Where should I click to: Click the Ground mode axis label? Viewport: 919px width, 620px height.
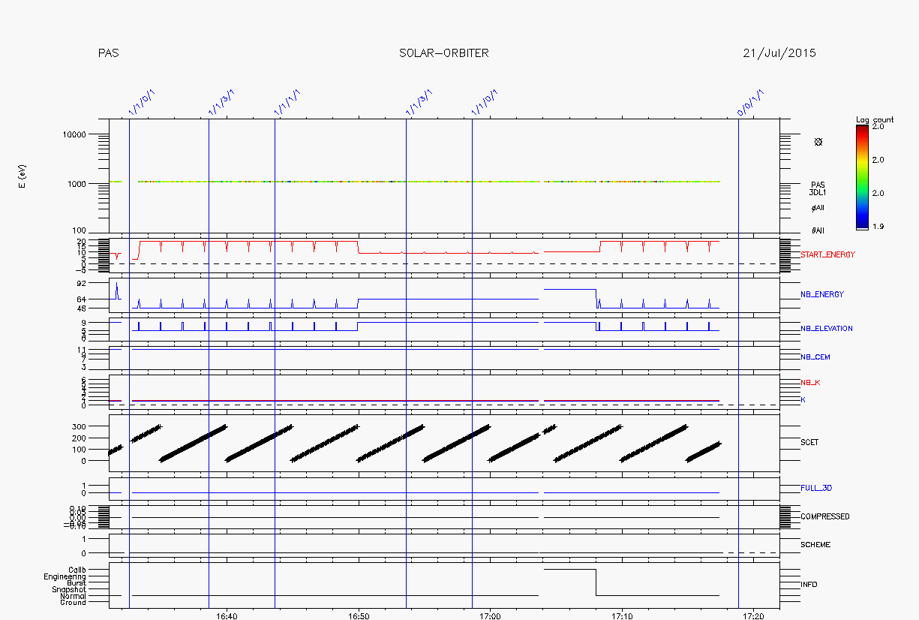coord(74,603)
